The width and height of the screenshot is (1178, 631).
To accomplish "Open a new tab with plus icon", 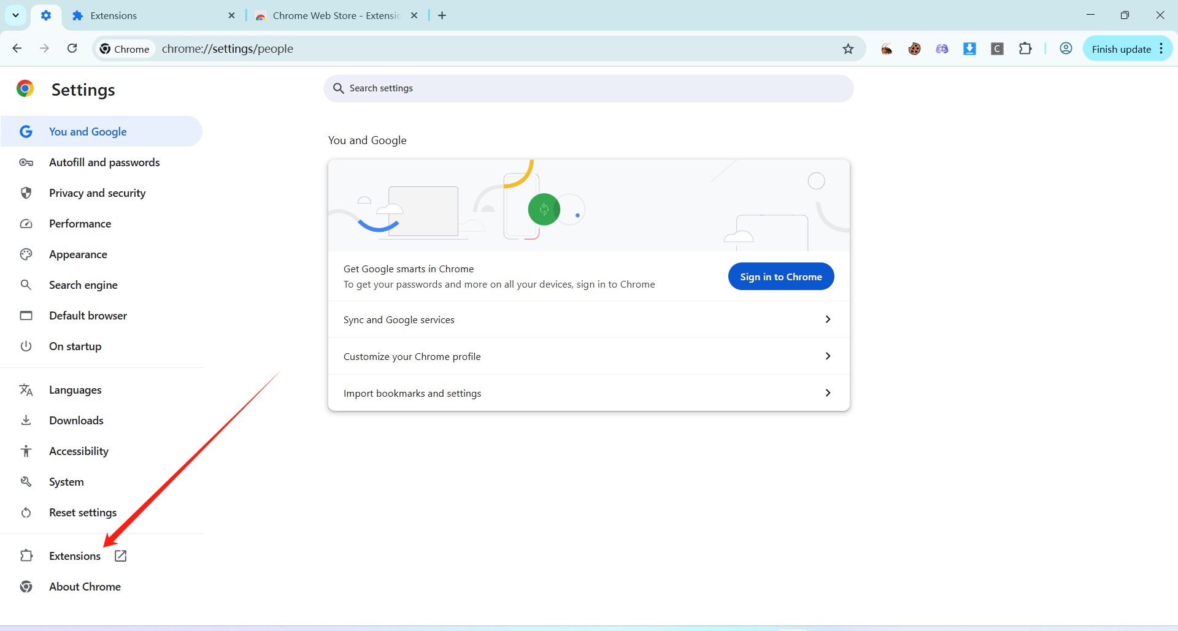I will (x=442, y=16).
